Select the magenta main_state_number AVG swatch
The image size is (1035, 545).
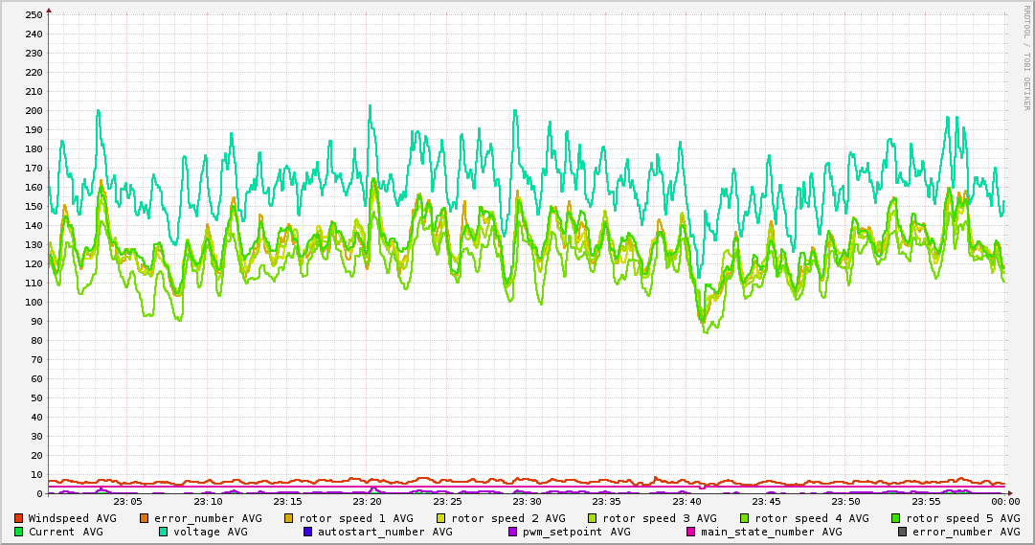click(x=691, y=532)
